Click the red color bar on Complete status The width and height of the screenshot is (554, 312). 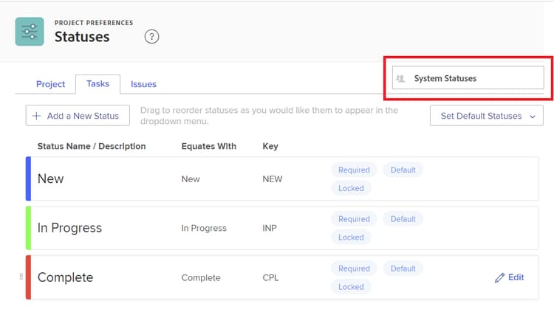[28, 277]
